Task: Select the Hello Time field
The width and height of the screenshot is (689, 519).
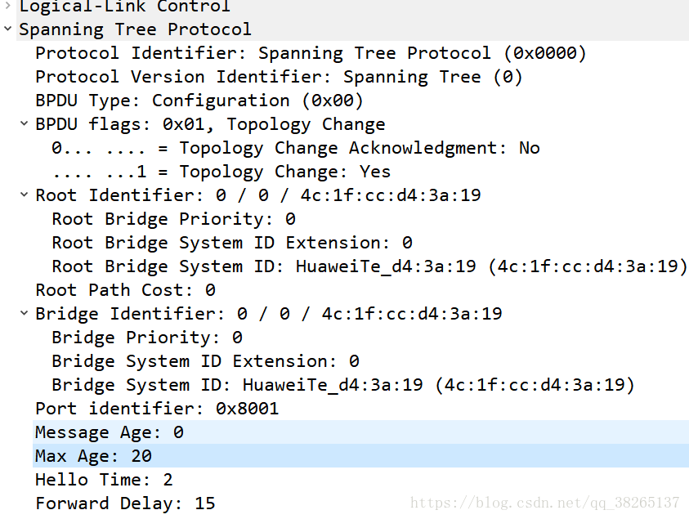Action: [104, 480]
